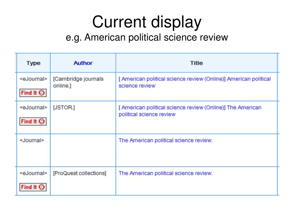Click Find It button in ProQuest collections row
This screenshot has width=294, height=220.
click(33, 187)
